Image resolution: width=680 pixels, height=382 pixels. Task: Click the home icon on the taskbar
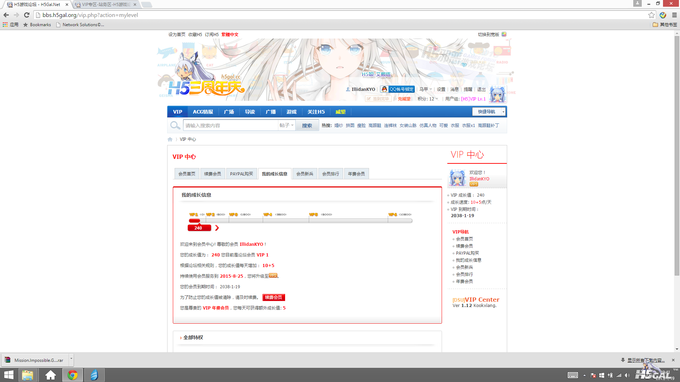pyautogui.click(x=51, y=375)
